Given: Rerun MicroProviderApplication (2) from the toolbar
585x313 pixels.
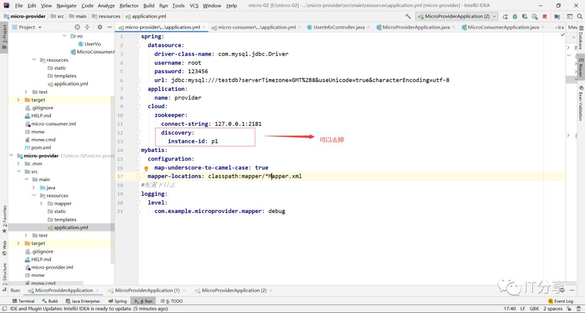Looking at the screenshot, I should tap(505, 16).
